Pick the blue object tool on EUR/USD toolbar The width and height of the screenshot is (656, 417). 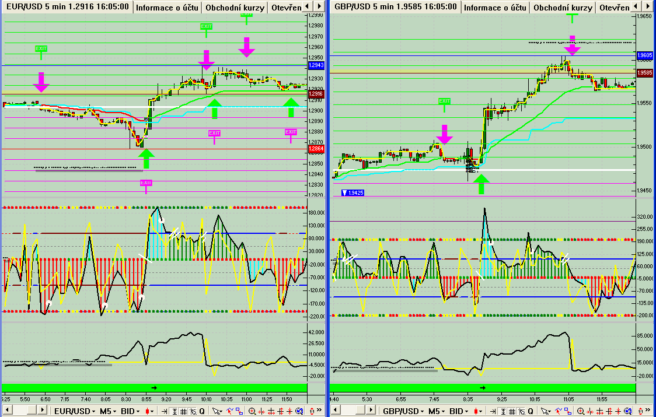(x=239, y=411)
